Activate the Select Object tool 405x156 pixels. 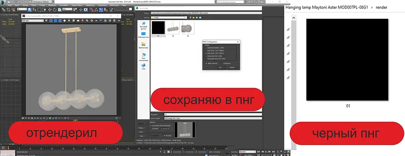click(30, 10)
